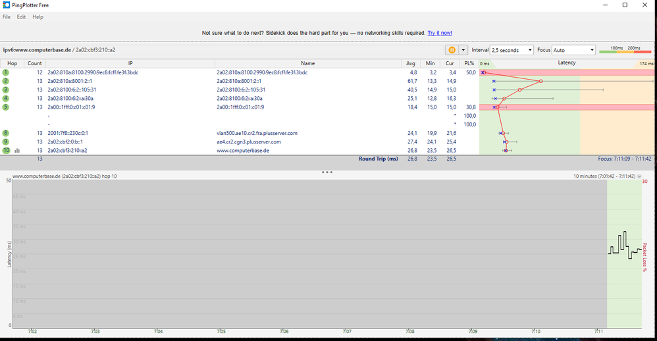
Task: Click IP 2a00::1fff:0:c01:c01:9 in hop 5 row
Action: (71, 107)
